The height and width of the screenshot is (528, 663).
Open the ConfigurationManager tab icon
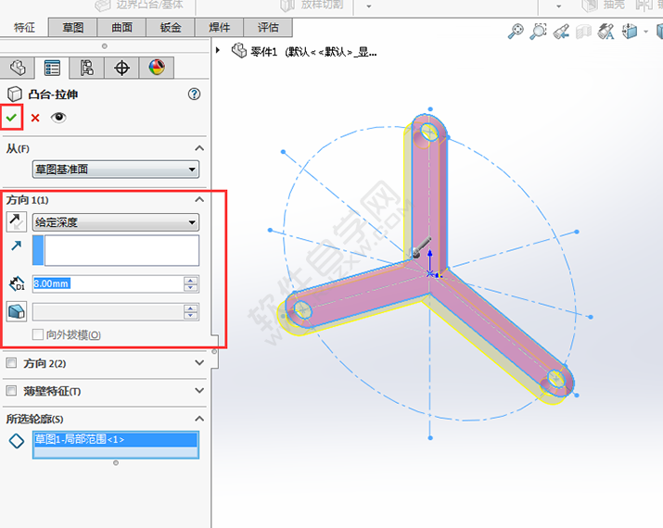tap(86, 68)
